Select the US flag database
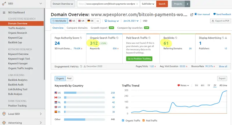This screenshot has width=232, height=125. [72, 21]
